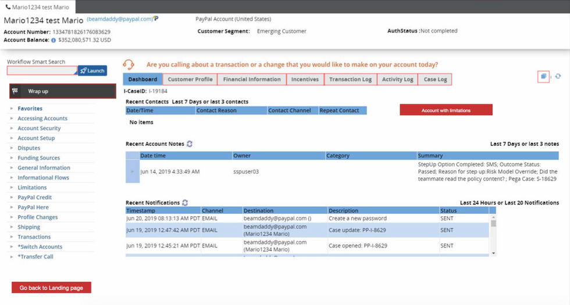Click the Contact Reason column header

pyautogui.click(x=231, y=110)
